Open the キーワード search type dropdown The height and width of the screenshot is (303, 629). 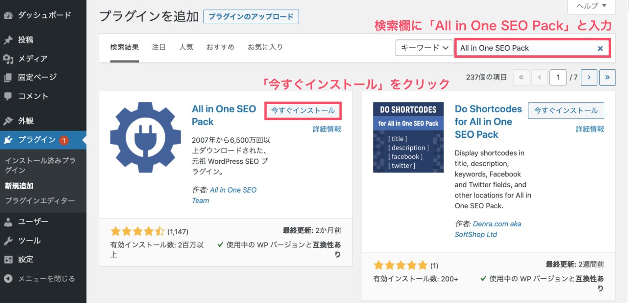424,48
